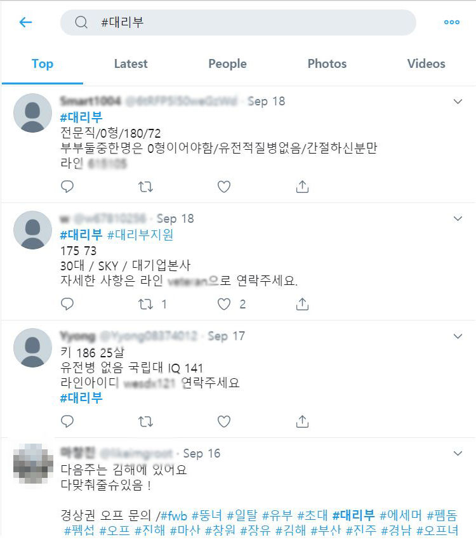
Task: Share the Sep 17 tweet
Action: point(302,421)
